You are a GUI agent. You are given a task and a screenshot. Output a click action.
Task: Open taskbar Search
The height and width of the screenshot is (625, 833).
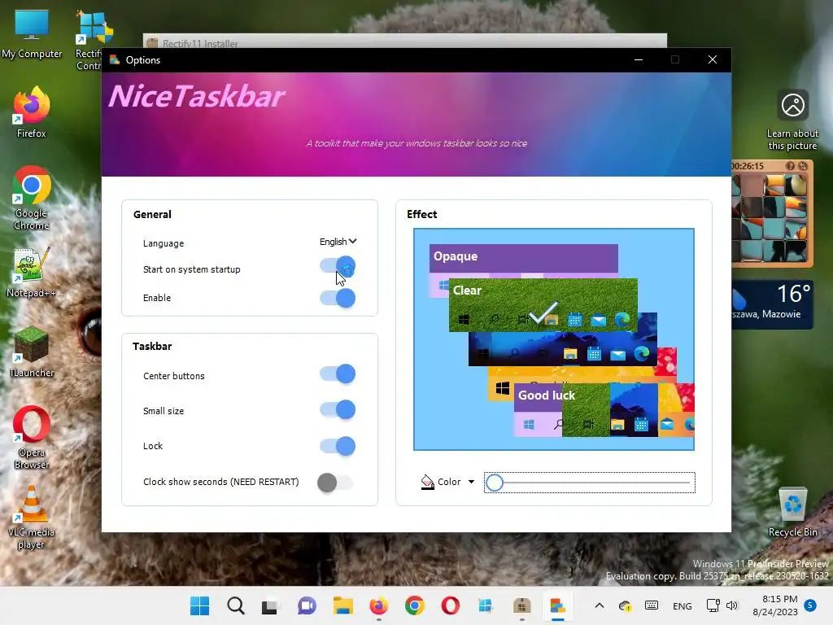[x=235, y=605]
